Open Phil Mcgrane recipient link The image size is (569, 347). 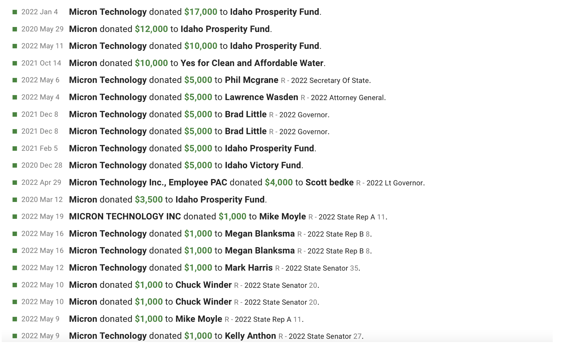coord(252,80)
